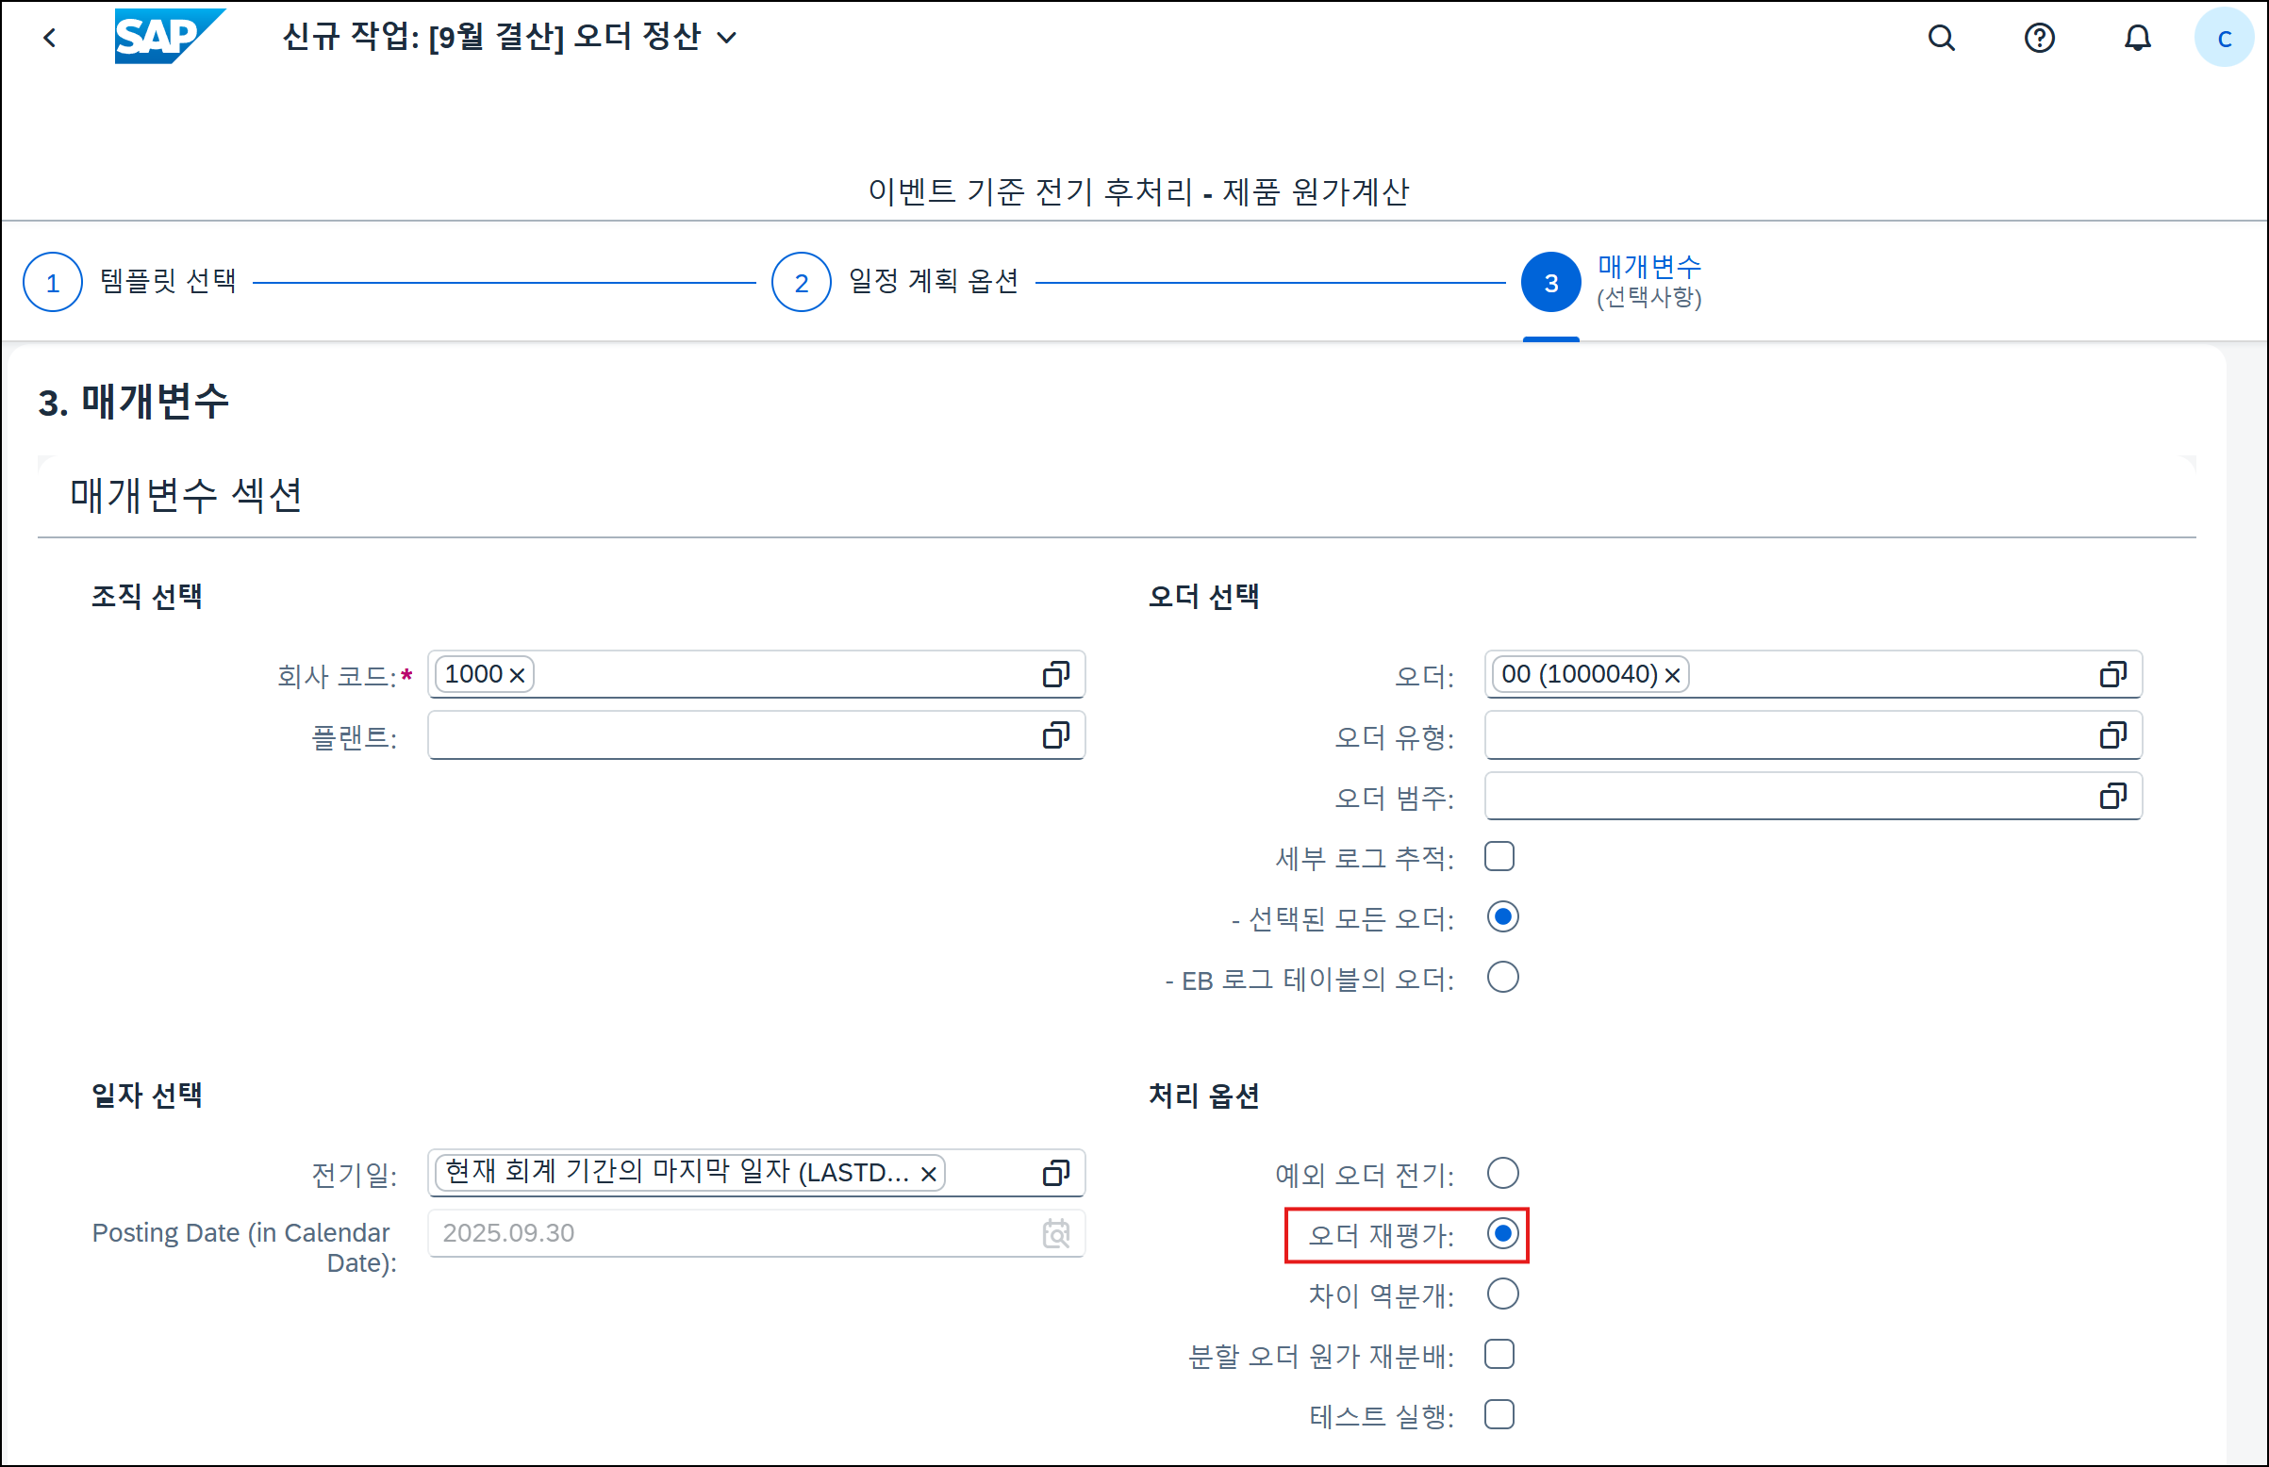Click the back navigation arrow
Image resolution: width=2269 pixels, height=1467 pixels.
click(x=51, y=38)
